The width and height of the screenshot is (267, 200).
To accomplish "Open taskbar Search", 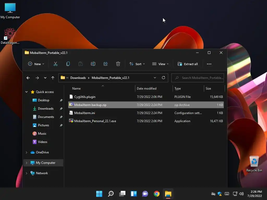I will tap(111, 194).
